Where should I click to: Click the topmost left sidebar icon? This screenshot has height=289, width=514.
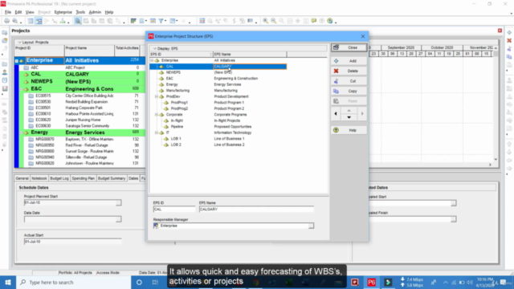5,33
